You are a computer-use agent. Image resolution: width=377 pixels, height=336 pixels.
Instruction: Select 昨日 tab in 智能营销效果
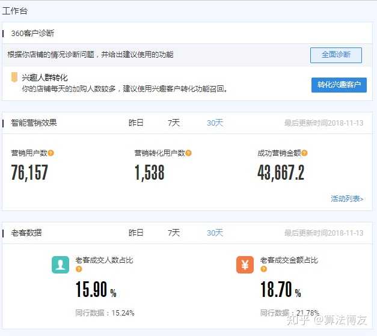click(136, 123)
